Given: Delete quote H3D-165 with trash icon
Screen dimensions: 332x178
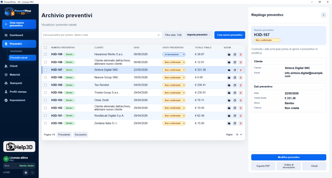Looking at the screenshot, I should tap(241, 85).
